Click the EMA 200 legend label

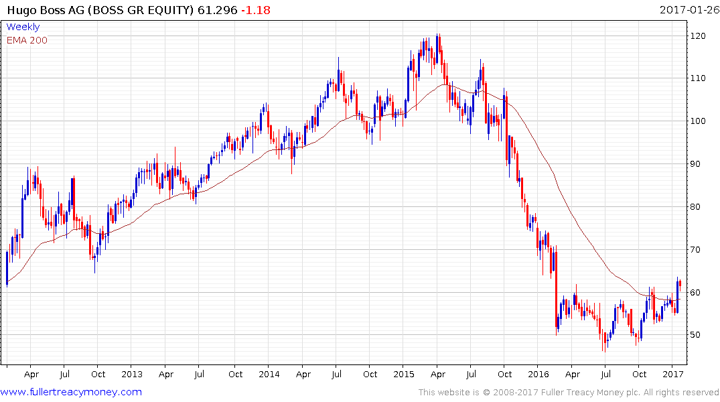[x=27, y=40]
